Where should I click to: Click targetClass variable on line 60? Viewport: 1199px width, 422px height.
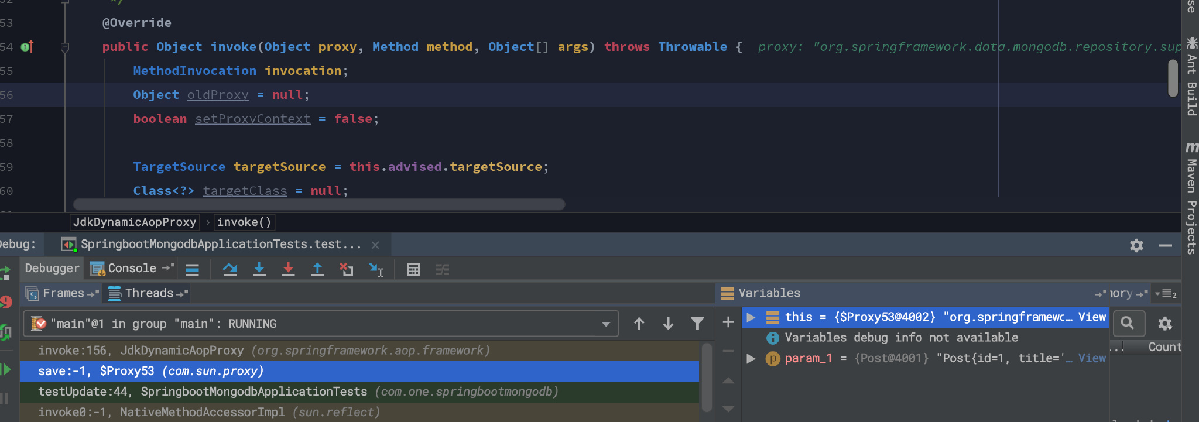245,191
